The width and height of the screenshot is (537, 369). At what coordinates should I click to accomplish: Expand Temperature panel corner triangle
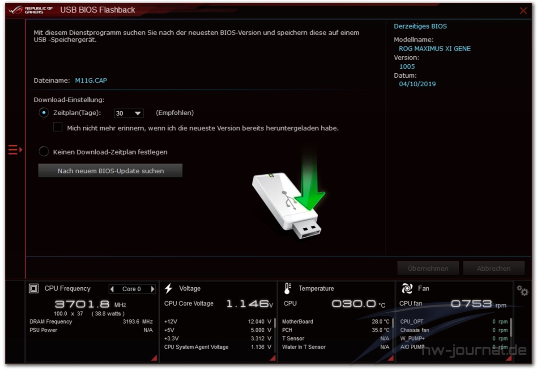(391, 358)
